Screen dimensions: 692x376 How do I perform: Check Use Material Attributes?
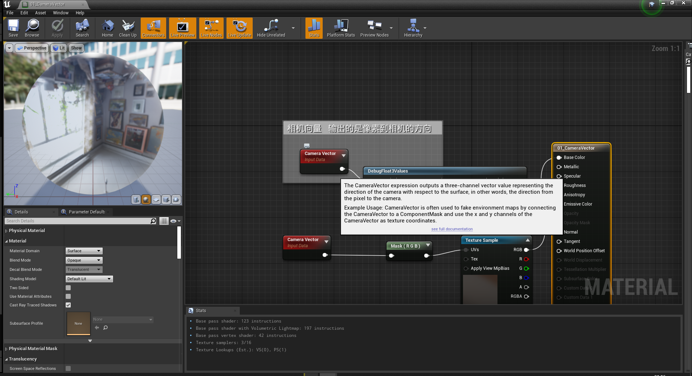click(x=68, y=296)
